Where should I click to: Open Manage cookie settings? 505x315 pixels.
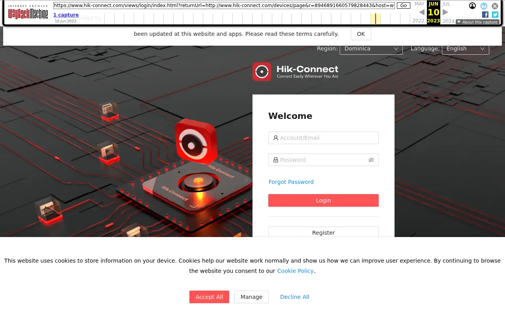pyautogui.click(x=251, y=297)
